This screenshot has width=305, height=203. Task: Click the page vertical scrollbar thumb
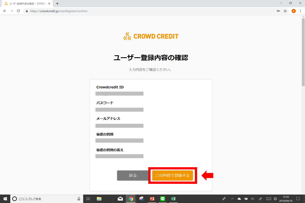303,52
